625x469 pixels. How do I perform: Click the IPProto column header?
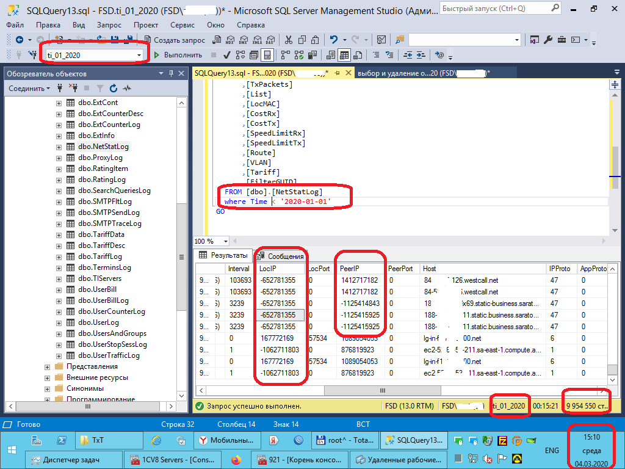(562, 269)
